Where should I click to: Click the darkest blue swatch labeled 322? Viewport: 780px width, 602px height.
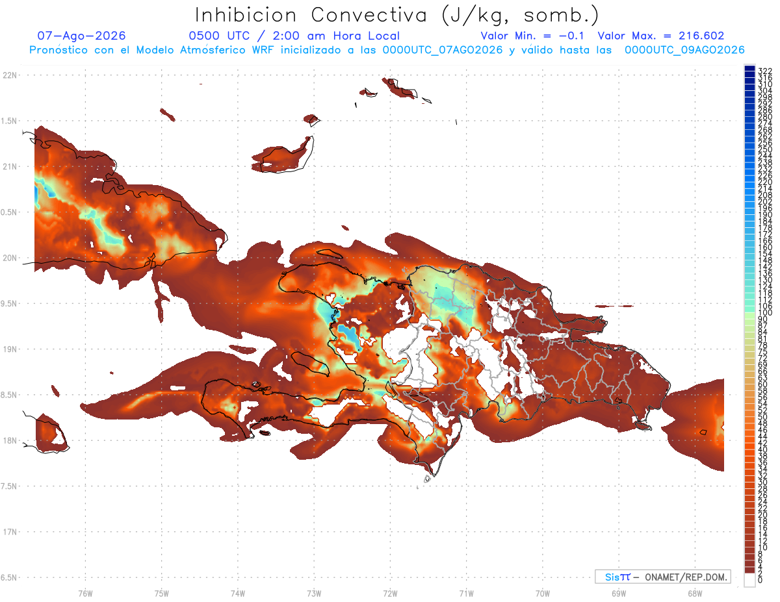pos(749,69)
